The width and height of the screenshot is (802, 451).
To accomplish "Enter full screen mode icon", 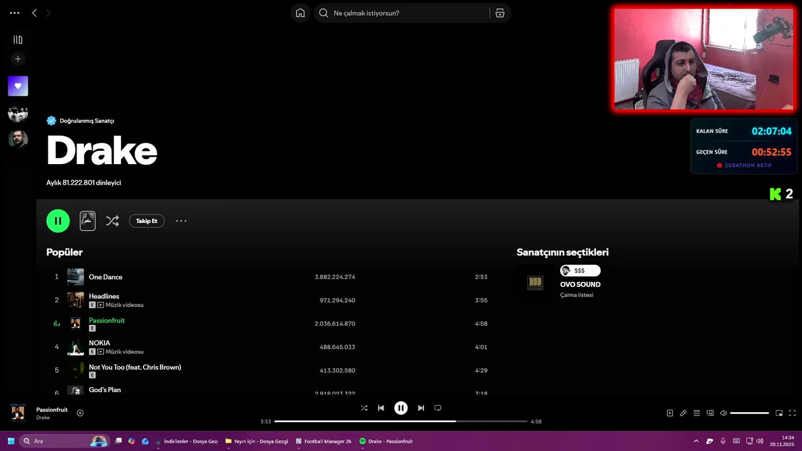I will 793,413.
